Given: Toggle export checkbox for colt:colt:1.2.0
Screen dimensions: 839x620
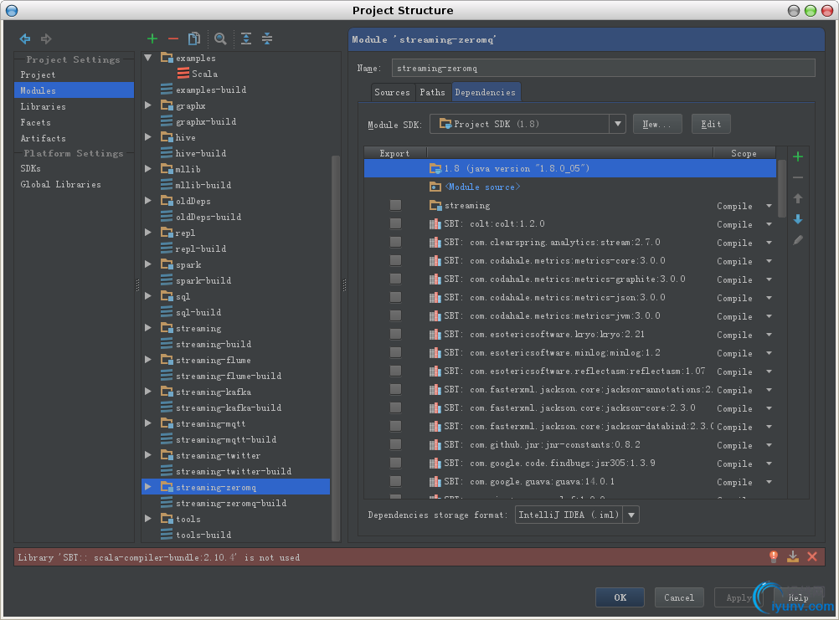Looking at the screenshot, I should 395,223.
